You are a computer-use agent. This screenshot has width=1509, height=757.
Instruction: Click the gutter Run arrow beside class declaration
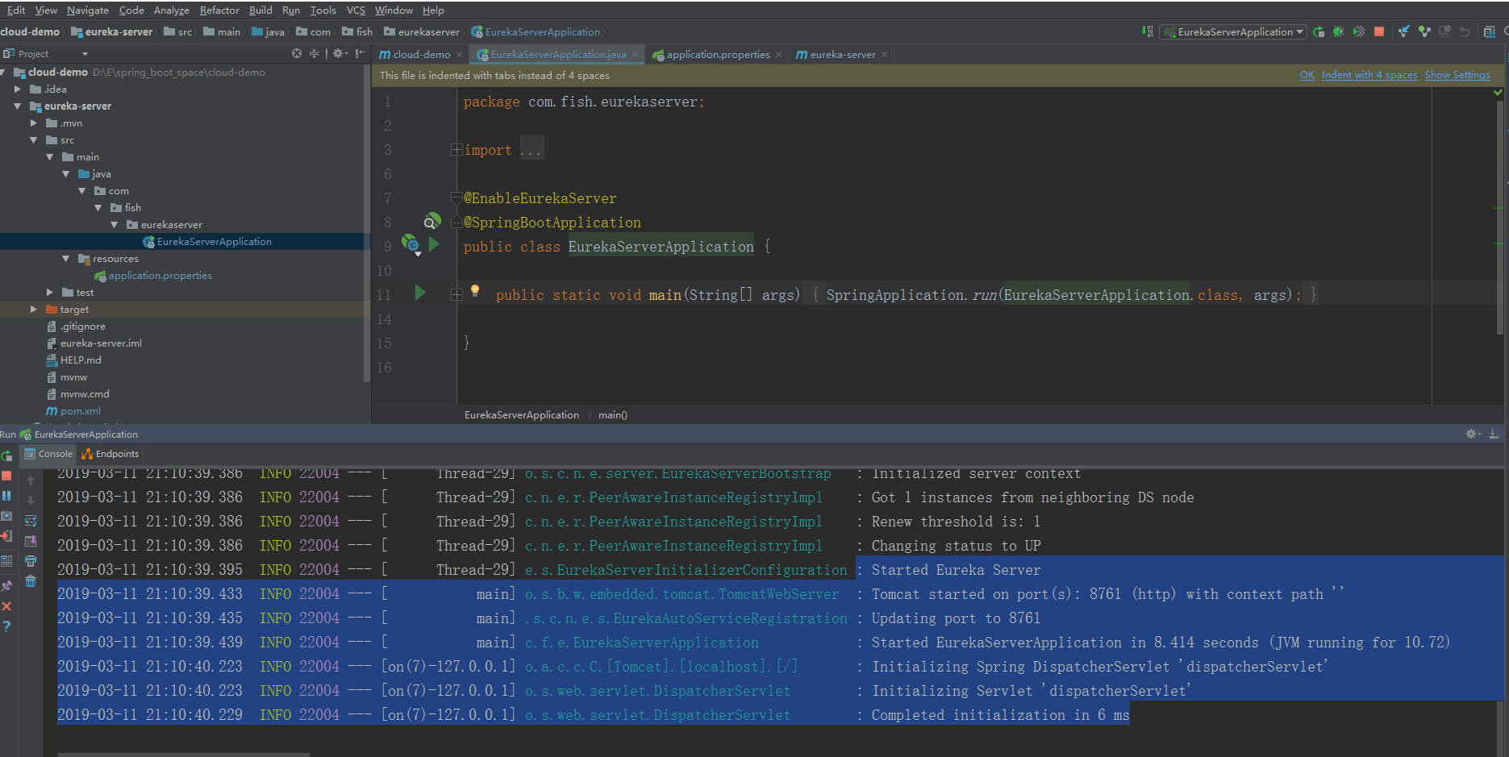point(435,243)
